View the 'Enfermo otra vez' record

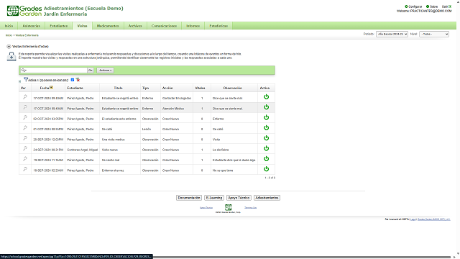pos(25,169)
